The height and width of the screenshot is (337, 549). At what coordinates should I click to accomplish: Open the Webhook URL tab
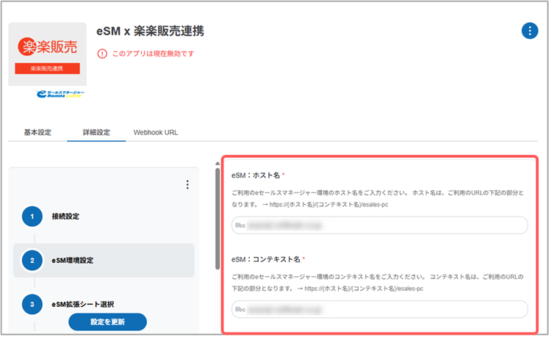155,133
